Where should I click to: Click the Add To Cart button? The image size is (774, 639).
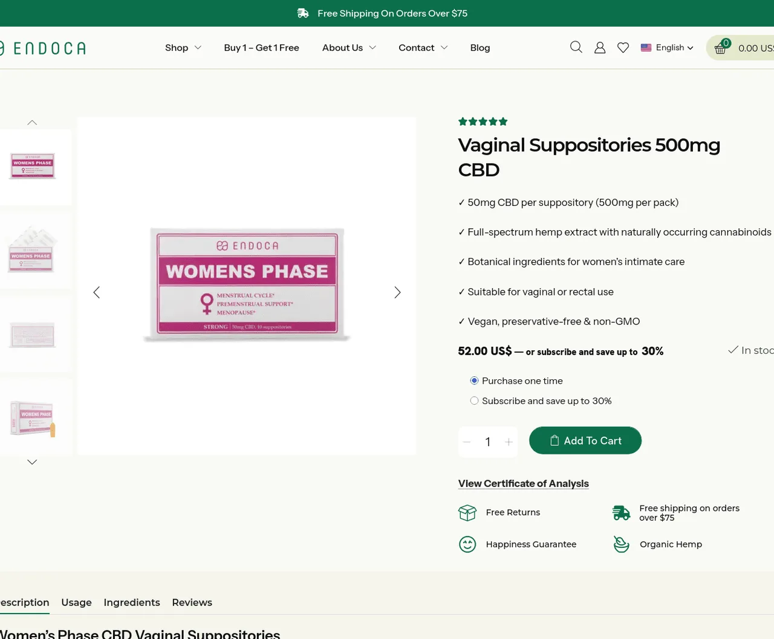coord(585,441)
